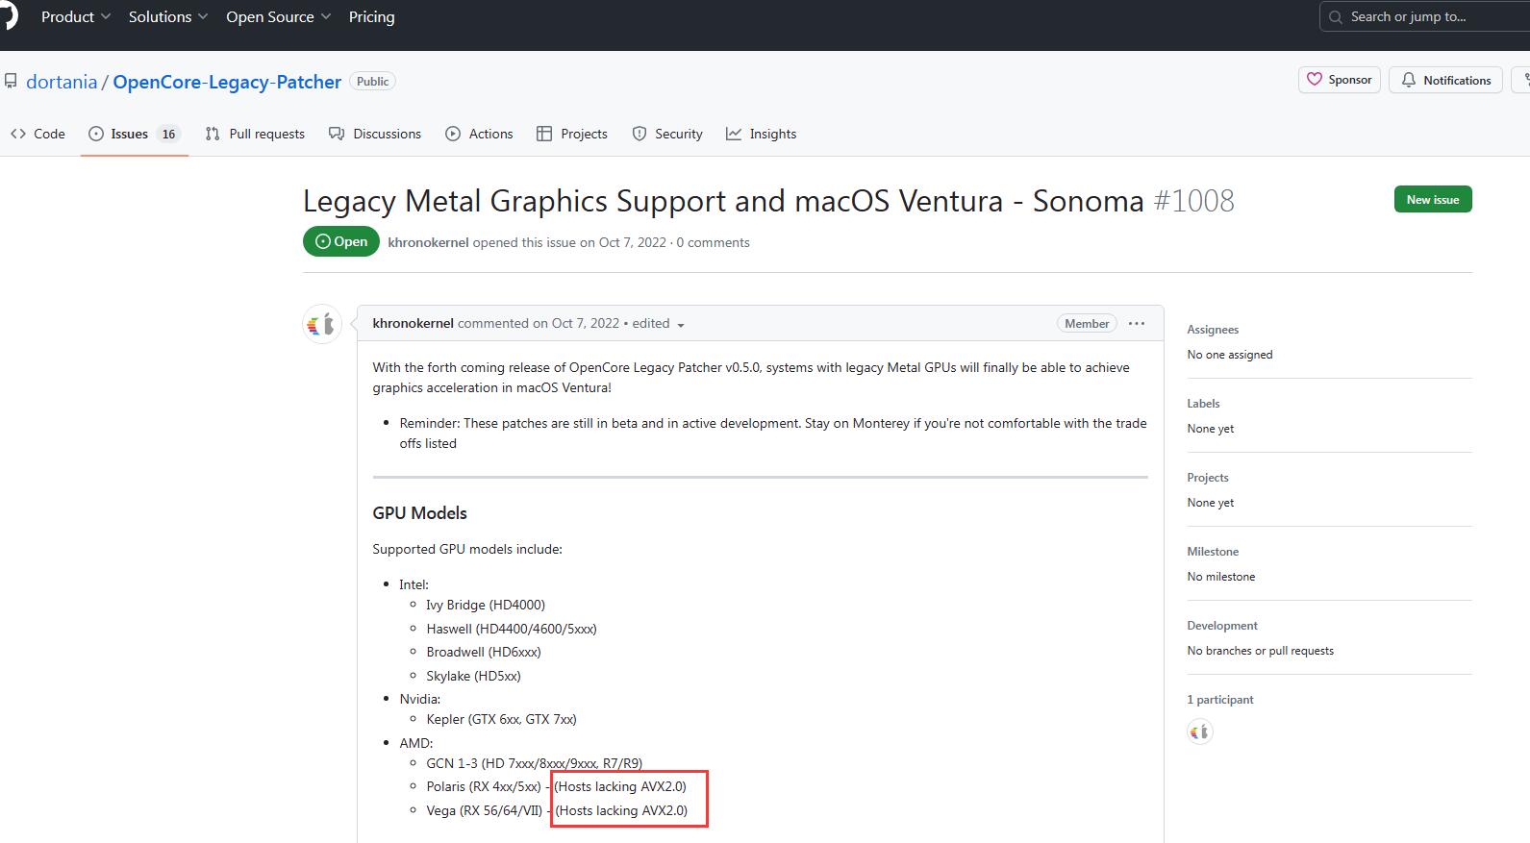
Task: Click the Haswell (HD4400/4600/5xxx) list item
Action: pos(512,629)
